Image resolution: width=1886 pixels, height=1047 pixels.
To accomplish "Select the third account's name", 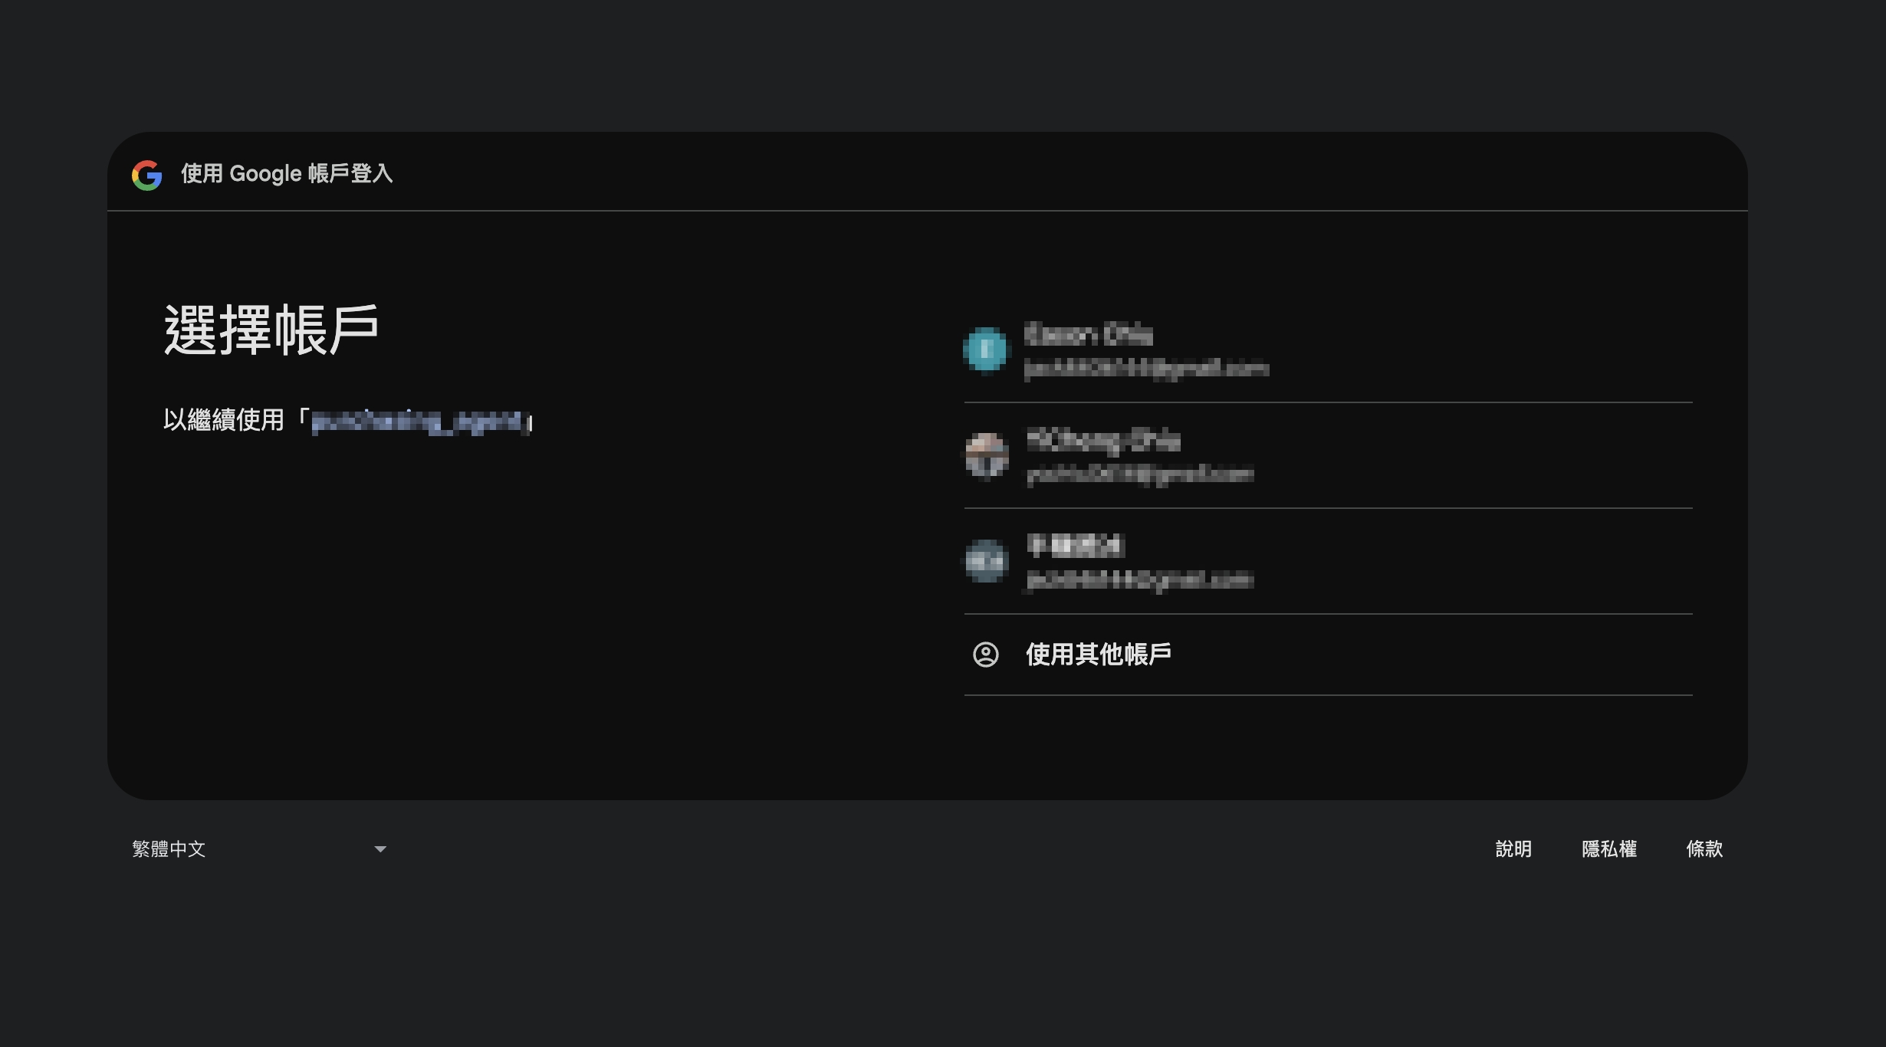I will click(1074, 546).
